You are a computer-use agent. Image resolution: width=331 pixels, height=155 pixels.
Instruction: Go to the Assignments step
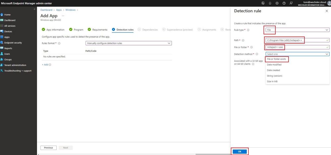click(207, 30)
